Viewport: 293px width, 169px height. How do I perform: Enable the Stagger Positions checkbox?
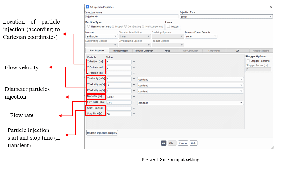pos(248,61)
